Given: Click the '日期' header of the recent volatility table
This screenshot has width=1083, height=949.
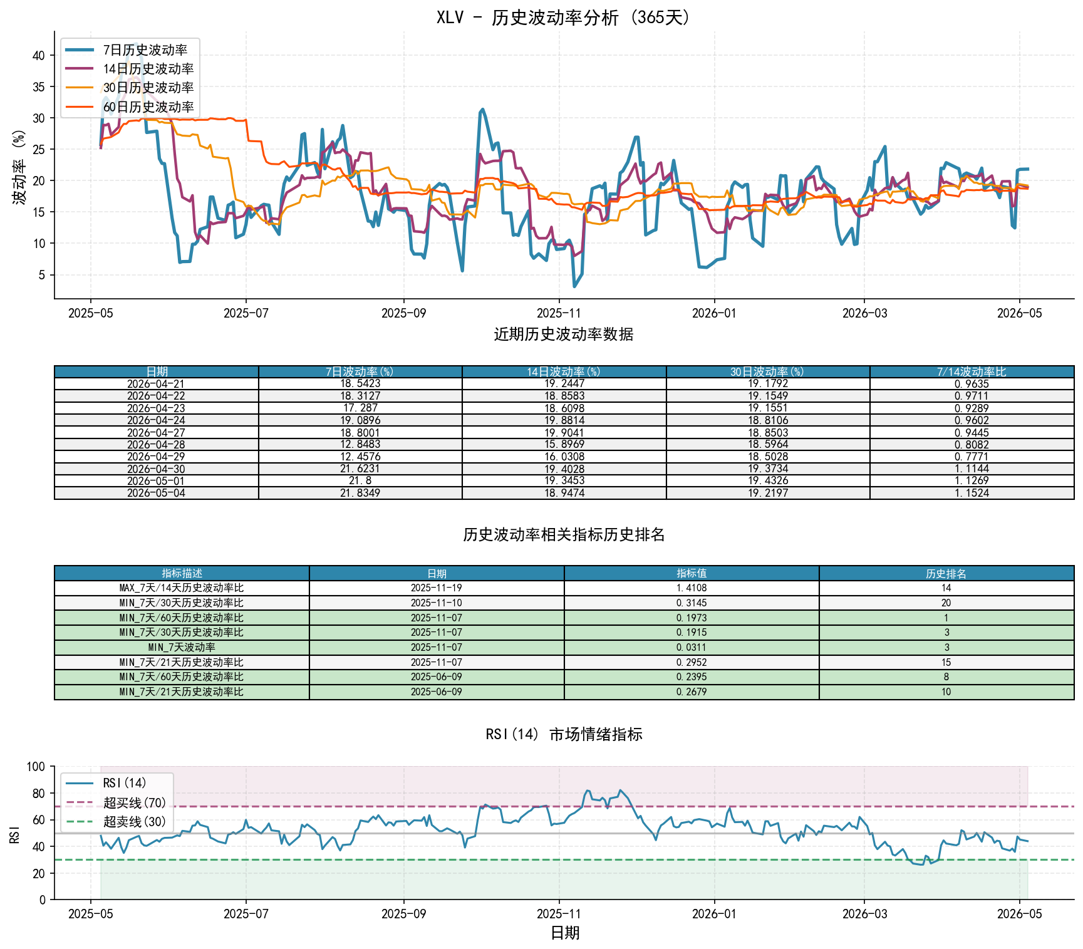Looking at the screenshot, I should (157, 371).
